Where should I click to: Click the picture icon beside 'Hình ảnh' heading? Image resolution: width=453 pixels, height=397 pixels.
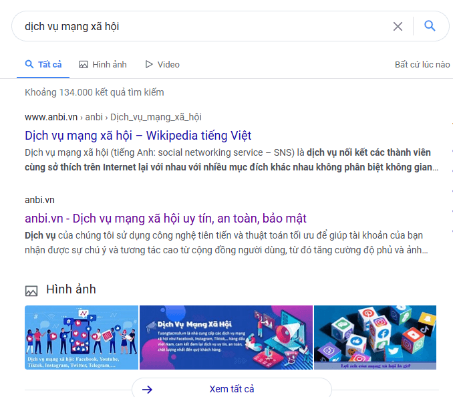click(31, 291)
